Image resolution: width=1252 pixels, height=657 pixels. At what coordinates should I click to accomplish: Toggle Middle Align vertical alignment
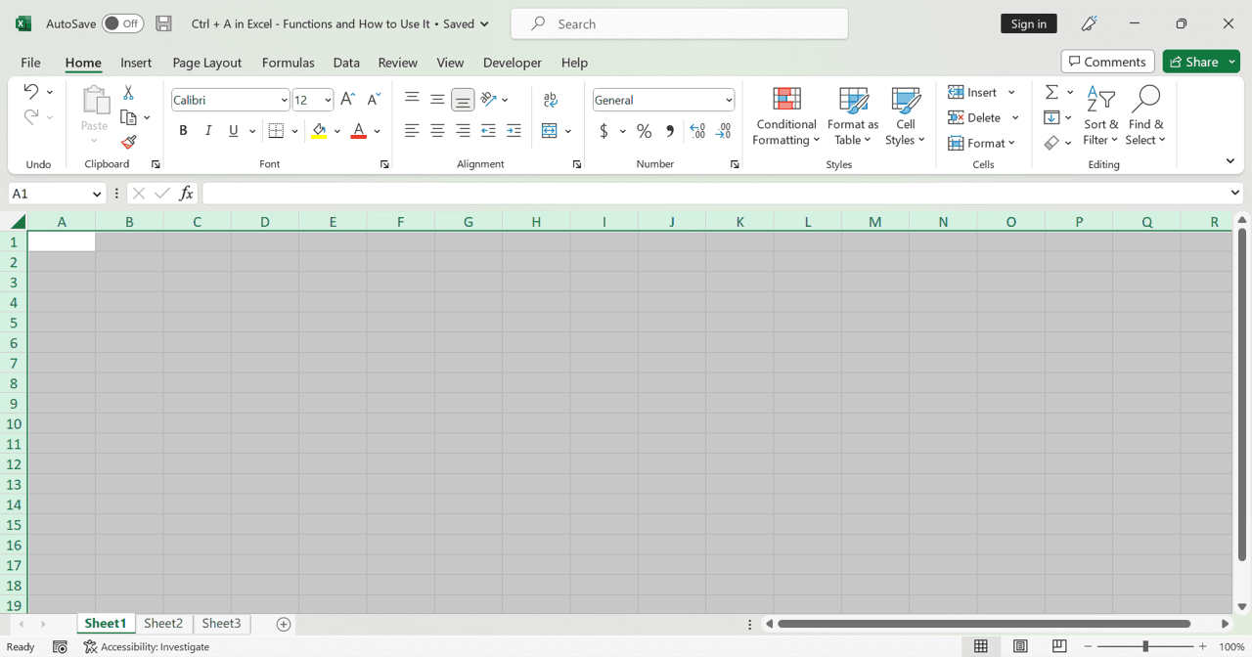[437, 99]
